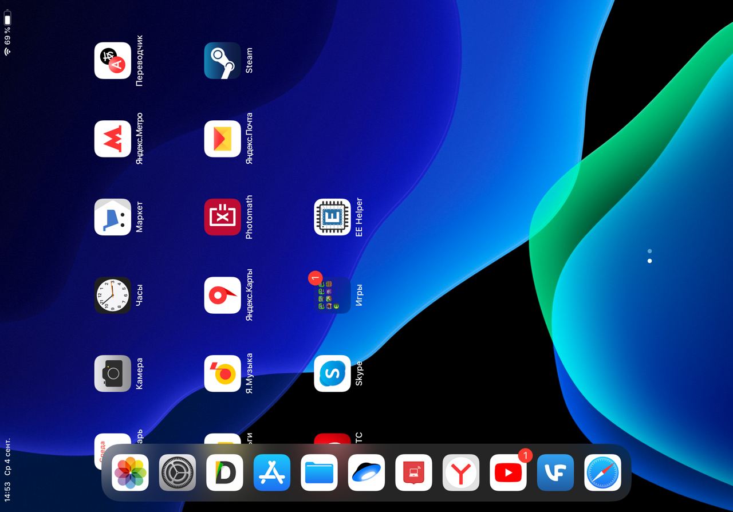
Task: Open the Files app in dock
Action: coord(320,472)
